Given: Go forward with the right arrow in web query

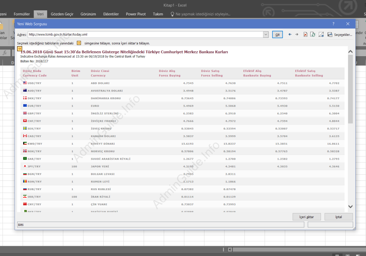Looking at the screenshot, I should (x=297, y=34).
